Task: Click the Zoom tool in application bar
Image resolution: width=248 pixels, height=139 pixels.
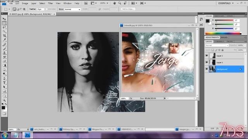Action: pyautogui.click(x=120, y=3)
